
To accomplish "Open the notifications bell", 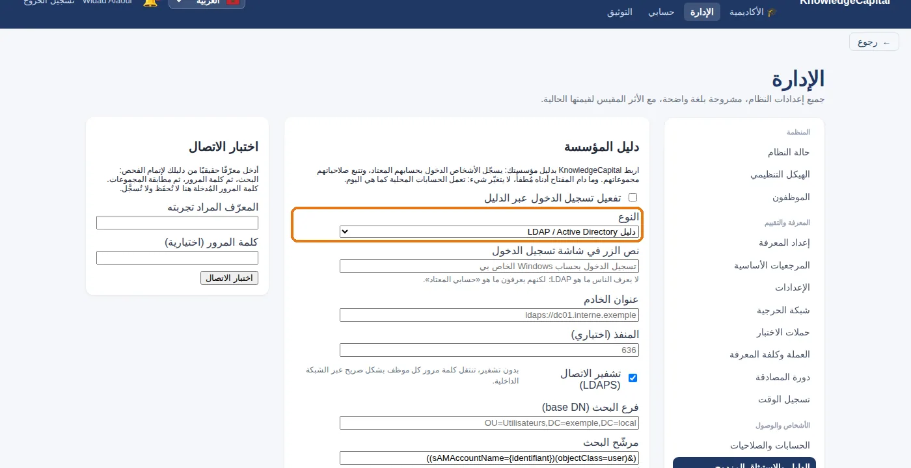I will (x=150, y=2).
